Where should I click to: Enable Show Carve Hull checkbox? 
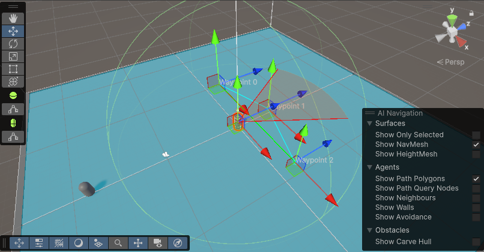(x=476, y=242)
